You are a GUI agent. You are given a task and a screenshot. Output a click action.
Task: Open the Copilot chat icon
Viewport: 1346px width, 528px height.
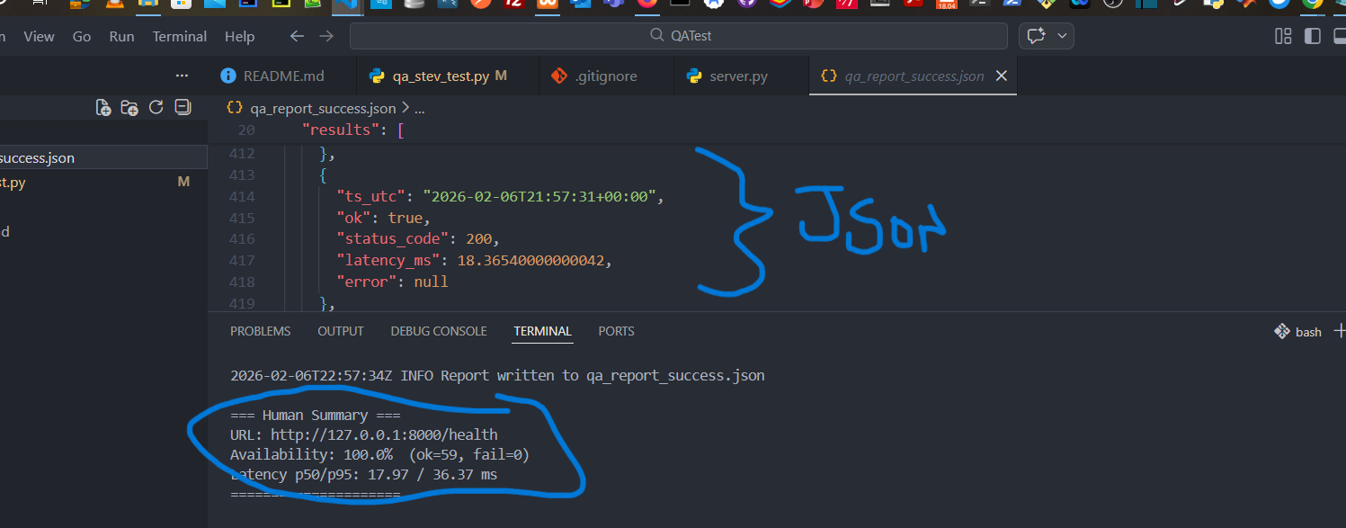1036,36
